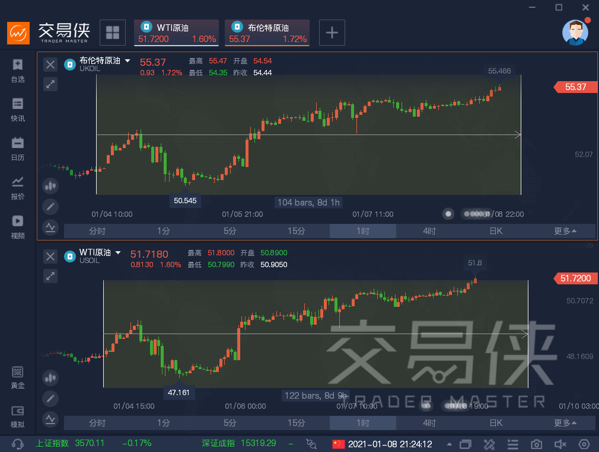
Task: Open the grid layout view button
Action: tap(113, 33)
